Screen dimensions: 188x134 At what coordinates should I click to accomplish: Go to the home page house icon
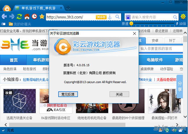27,16
